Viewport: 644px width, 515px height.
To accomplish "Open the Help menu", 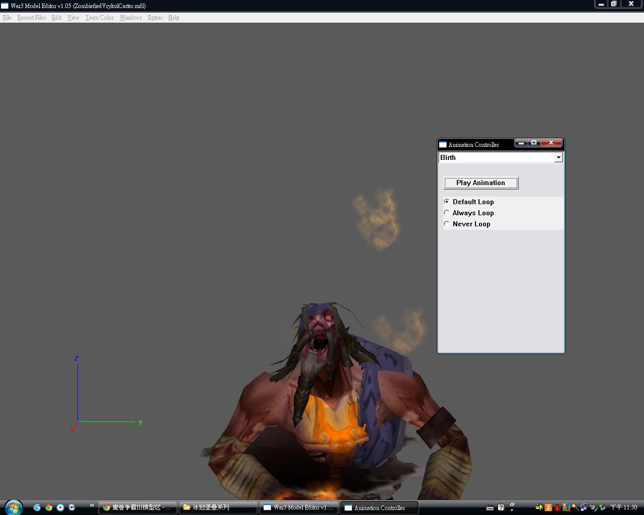I will (x=174, y=18).
